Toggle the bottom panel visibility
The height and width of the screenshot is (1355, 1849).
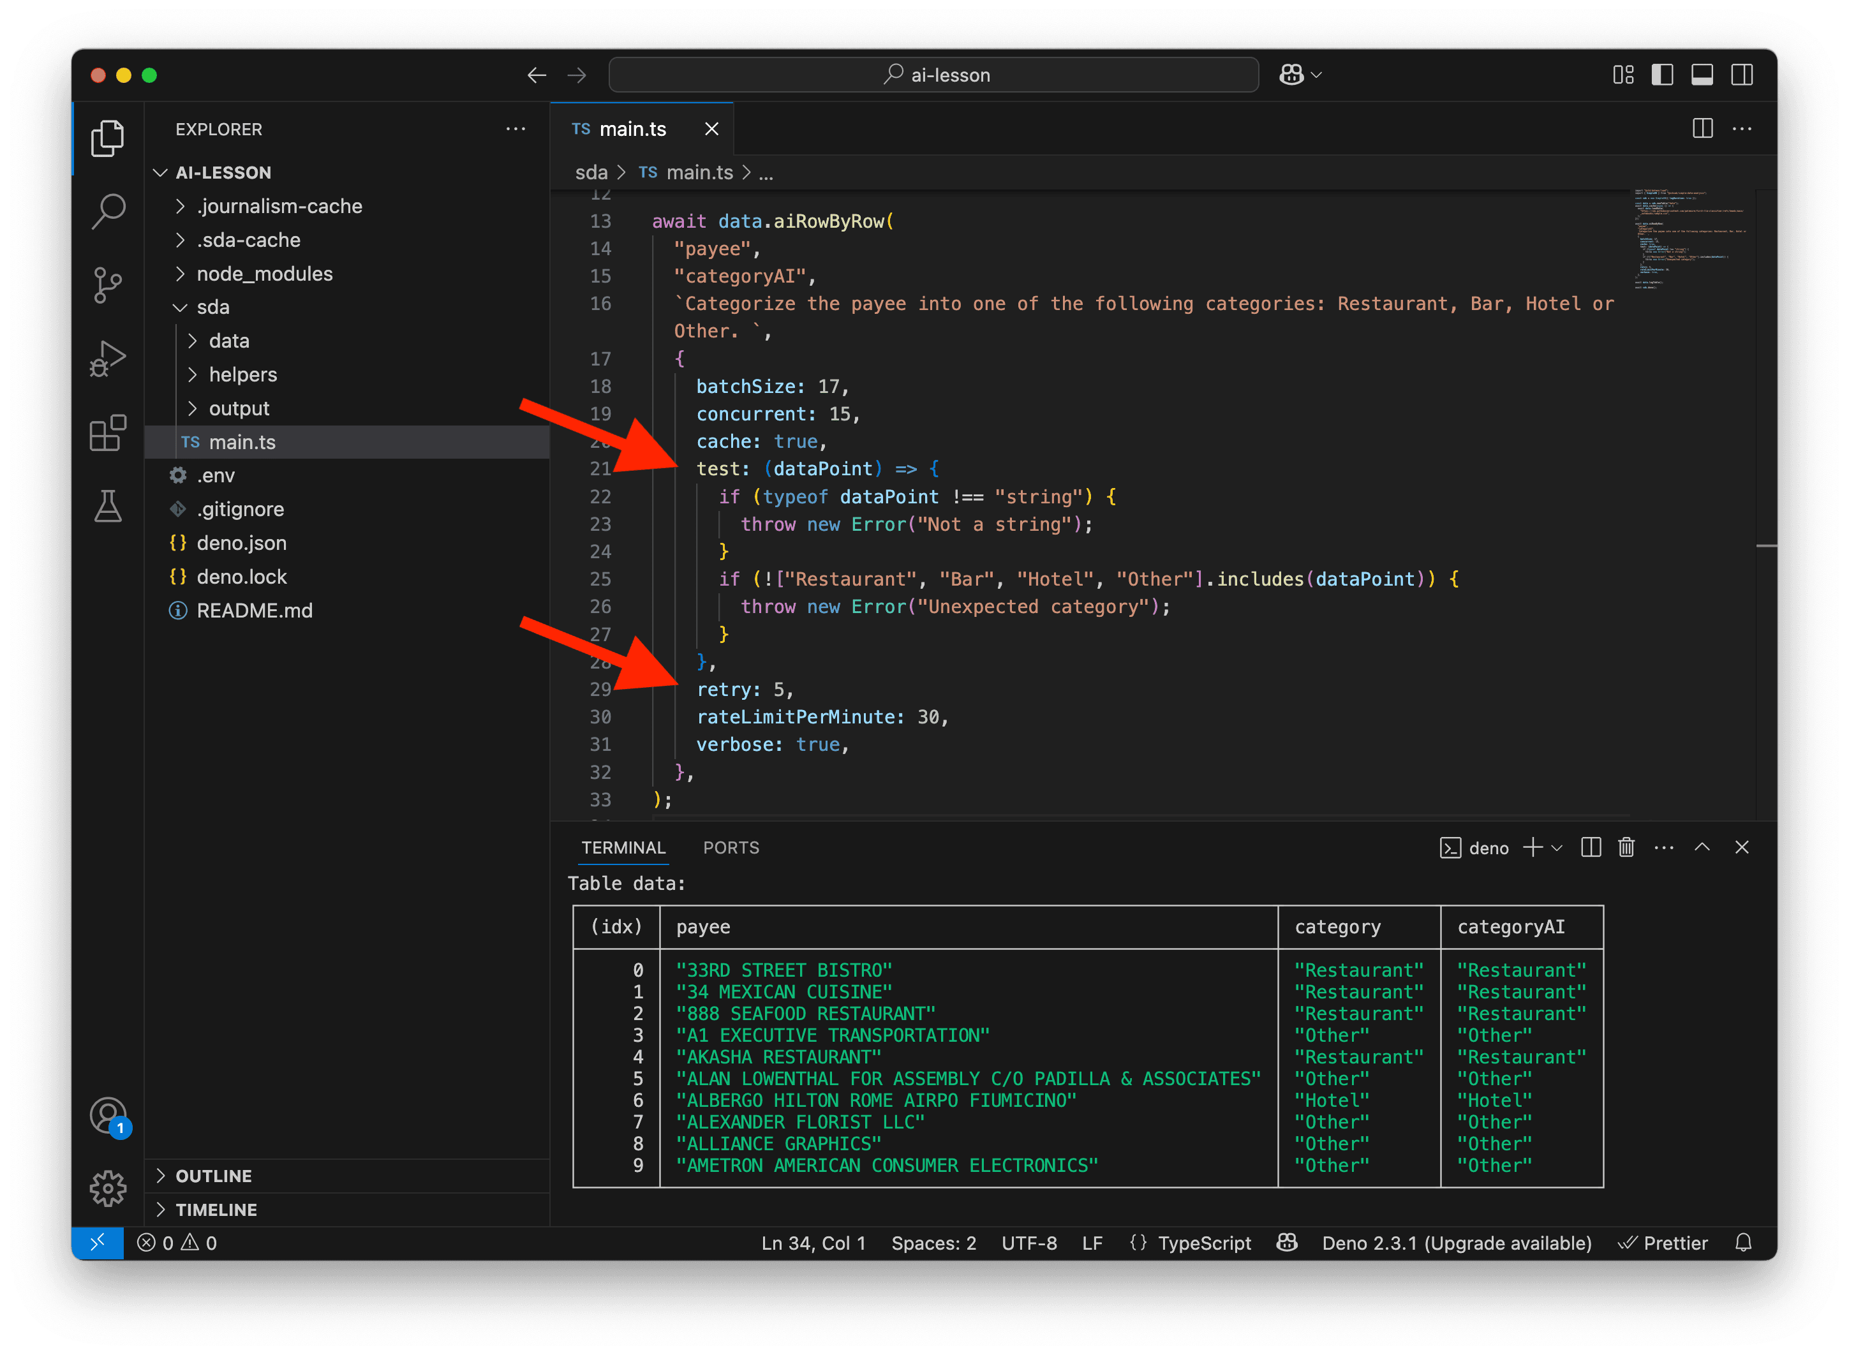(1702, 75)
